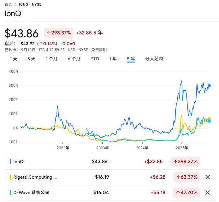219x202 pixels.
Task: Select the 1 天 time range tab
Action: (13, 59)
